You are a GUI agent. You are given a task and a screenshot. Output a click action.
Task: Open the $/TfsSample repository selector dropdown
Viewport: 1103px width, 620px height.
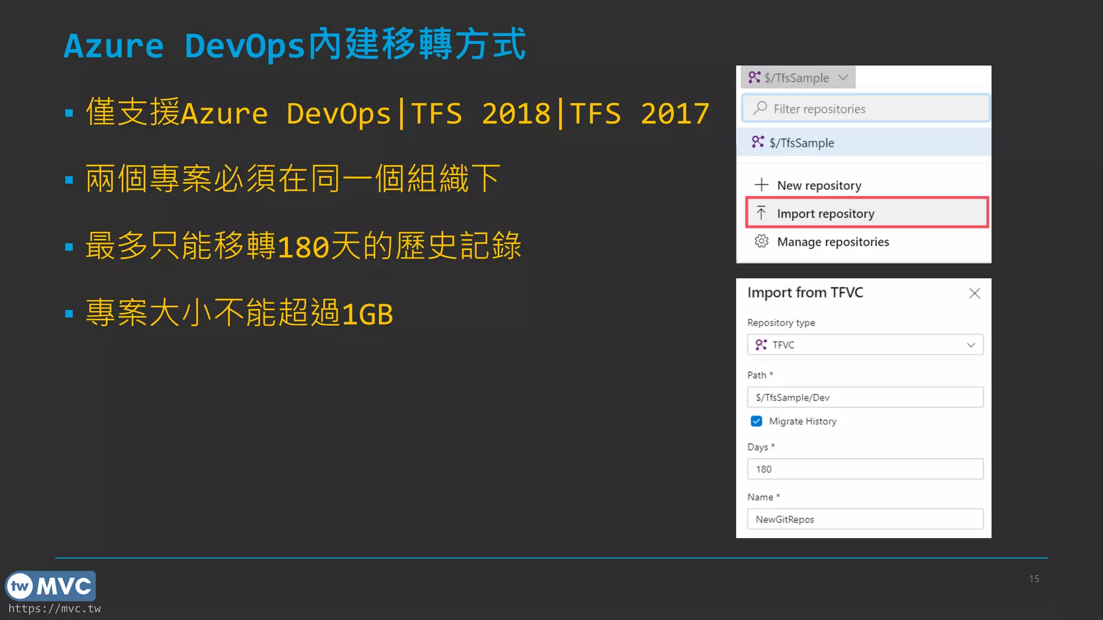pos(798,77)
